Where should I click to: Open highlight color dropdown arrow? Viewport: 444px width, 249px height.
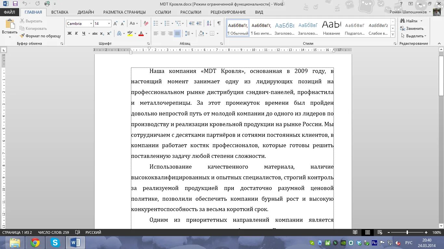tap(135, 33)
